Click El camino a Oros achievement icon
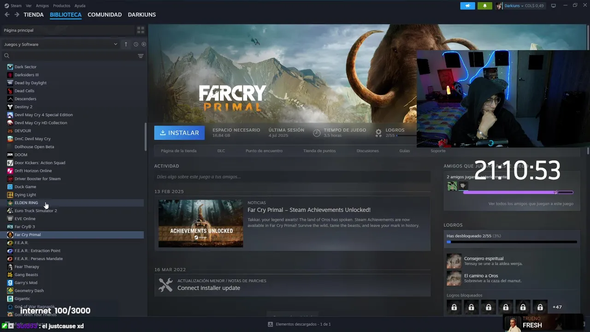The width and height of the screenshot is (590, 332). coord(454,278)
